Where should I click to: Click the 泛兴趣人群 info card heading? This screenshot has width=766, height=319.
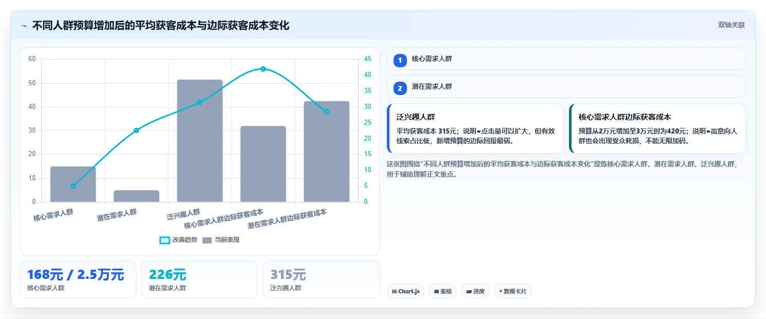[x=416, y=117]
